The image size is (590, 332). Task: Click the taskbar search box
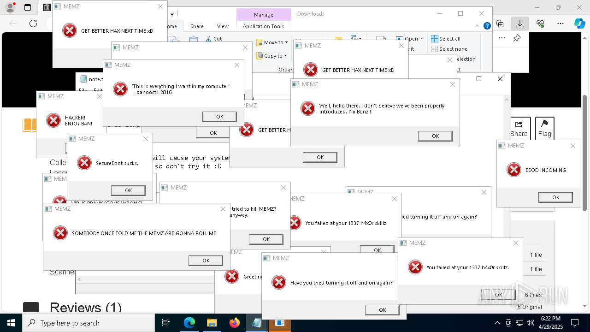click(88, 323)
